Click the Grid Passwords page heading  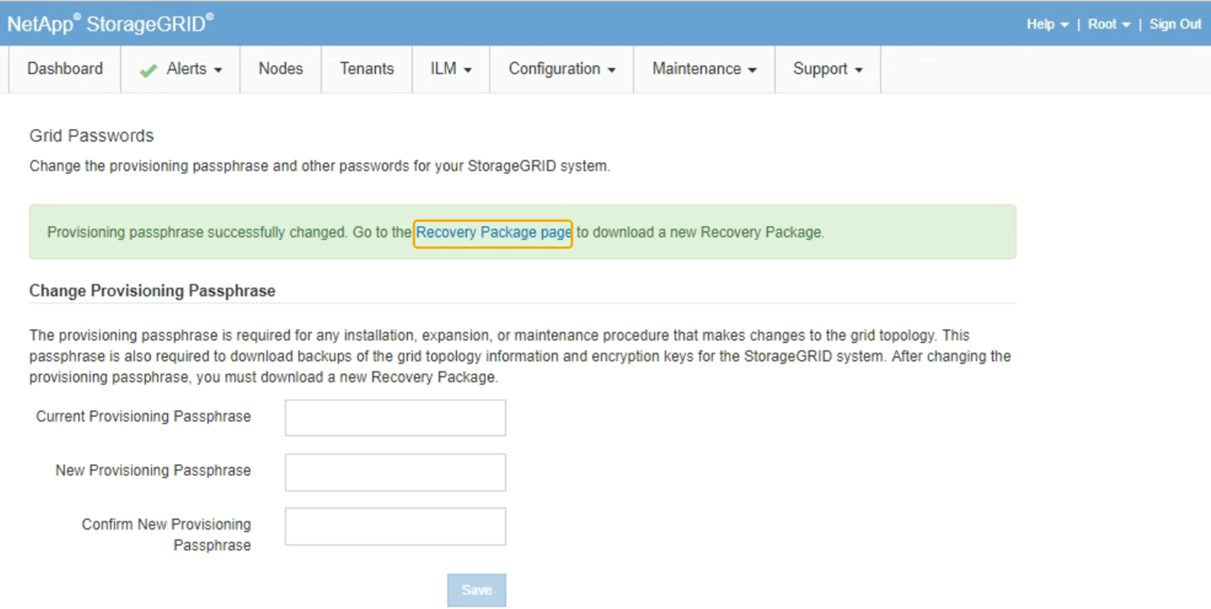tap(91, 136)
